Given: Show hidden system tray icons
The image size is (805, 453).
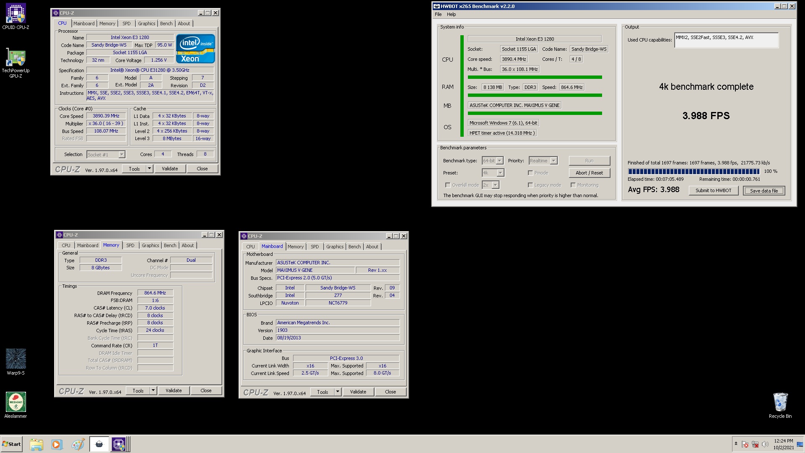Looking at the screenshot, I should point(735,444).
